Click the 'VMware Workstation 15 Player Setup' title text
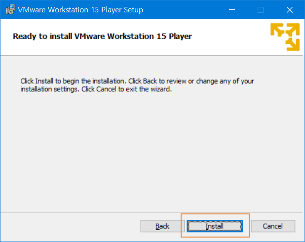The height and width of the screenshot is (242, 305). click(x=80, y=10)
